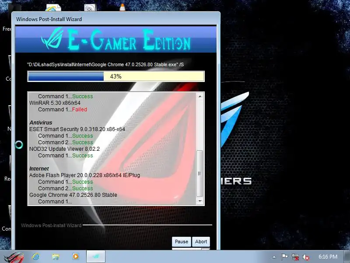Select Google Chrome 47.0.2526.80 Stable log line
The image size is (350, 263).
click(73, 195)
